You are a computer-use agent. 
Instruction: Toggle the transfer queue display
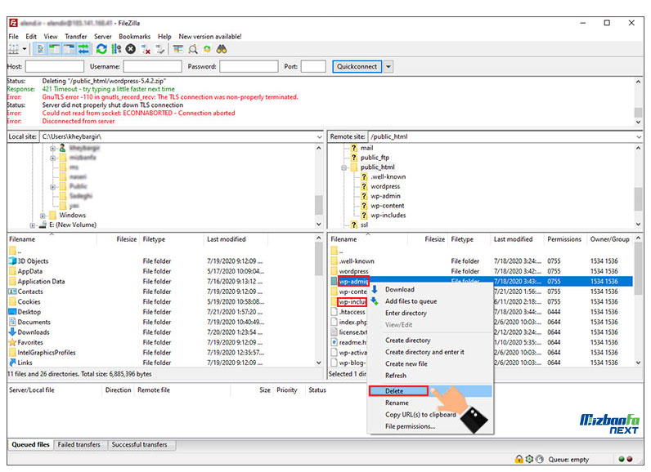click(83, 49)
